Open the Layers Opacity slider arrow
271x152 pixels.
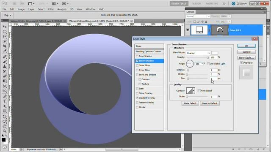click(x=230, y=16)
